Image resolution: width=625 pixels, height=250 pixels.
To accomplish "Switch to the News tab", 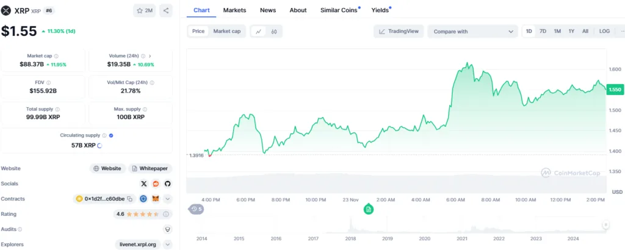I will point(268,10).
